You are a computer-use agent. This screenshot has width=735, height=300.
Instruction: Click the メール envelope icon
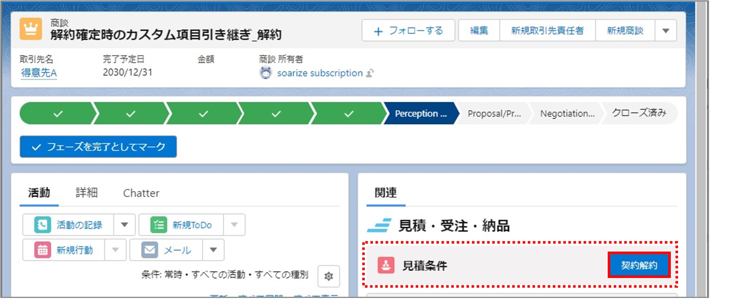(149, 250)
